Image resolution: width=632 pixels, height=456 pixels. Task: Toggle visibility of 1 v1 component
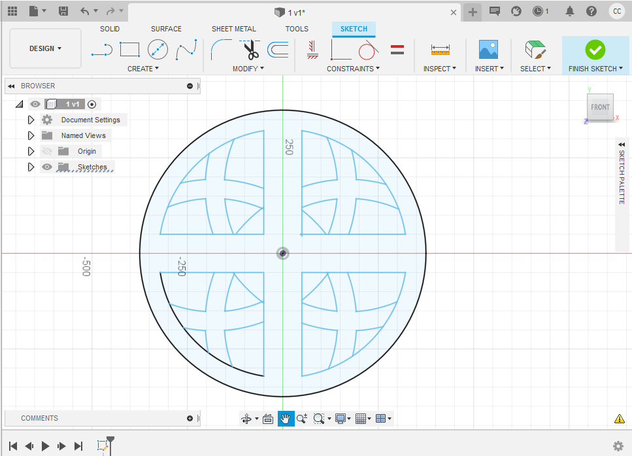pyautogui.click(x=35, y=104)
